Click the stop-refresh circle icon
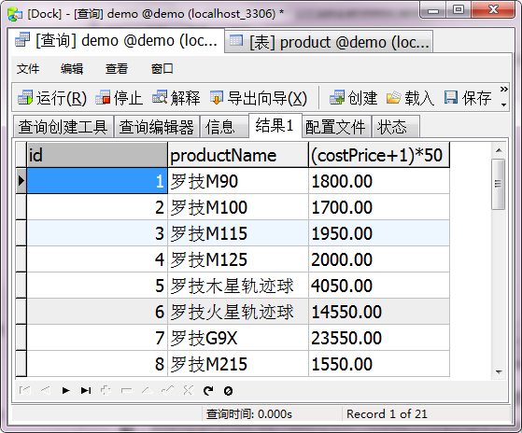This screenshot has height=433, width=522. (229, 391)
